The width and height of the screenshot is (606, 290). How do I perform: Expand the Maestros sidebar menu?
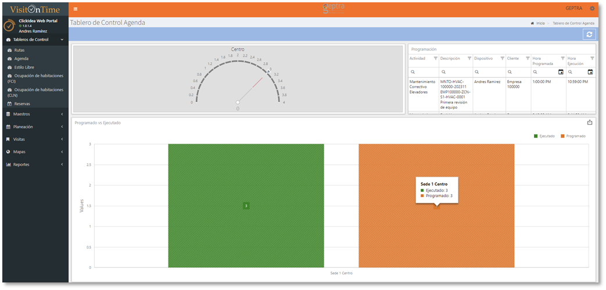35,114
